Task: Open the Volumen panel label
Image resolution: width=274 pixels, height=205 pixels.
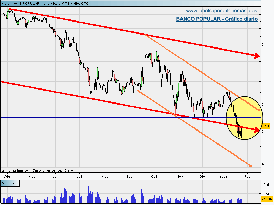Action: point(10,183)
